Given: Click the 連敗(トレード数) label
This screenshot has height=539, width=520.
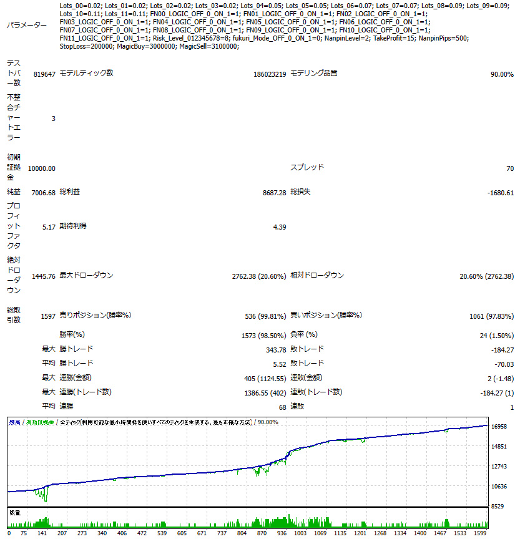Looking at the screenshot, I should (316, 392).
